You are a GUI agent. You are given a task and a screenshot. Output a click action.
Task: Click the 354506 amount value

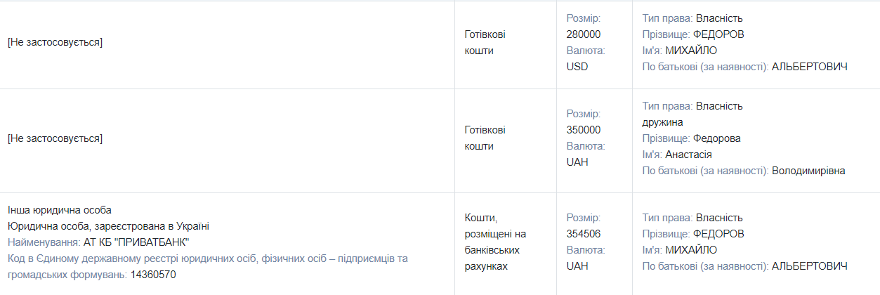tap(584, 234)
